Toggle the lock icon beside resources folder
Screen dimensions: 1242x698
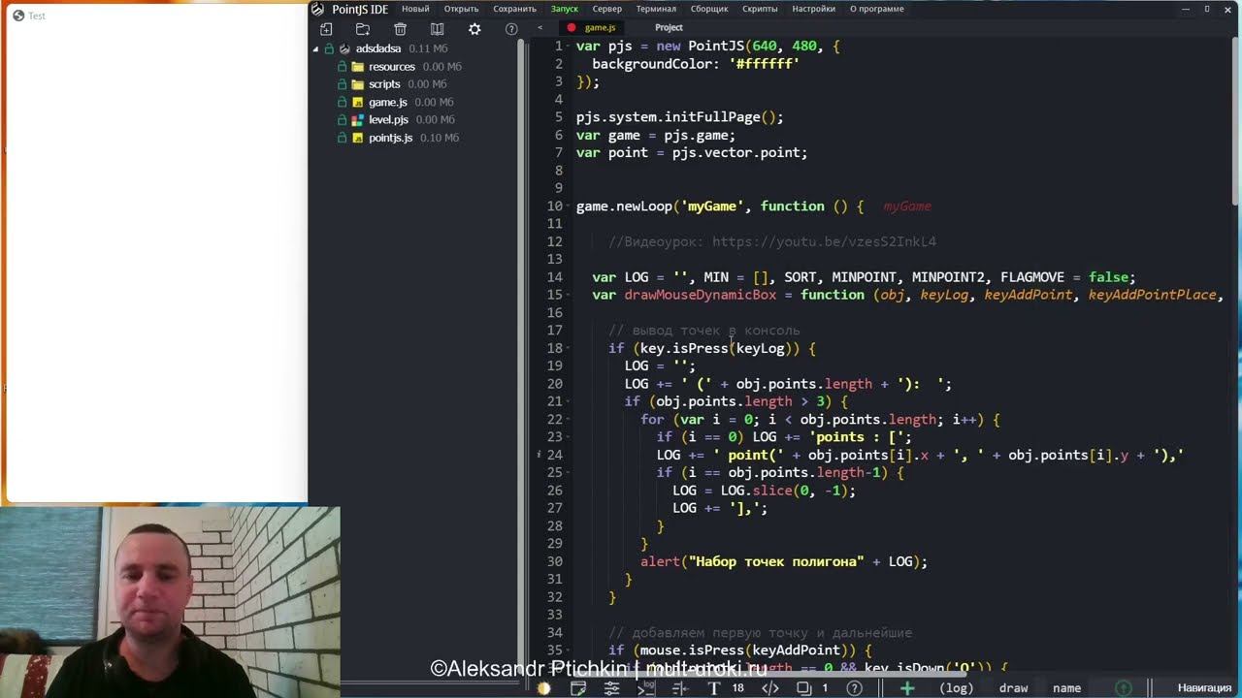342,67
